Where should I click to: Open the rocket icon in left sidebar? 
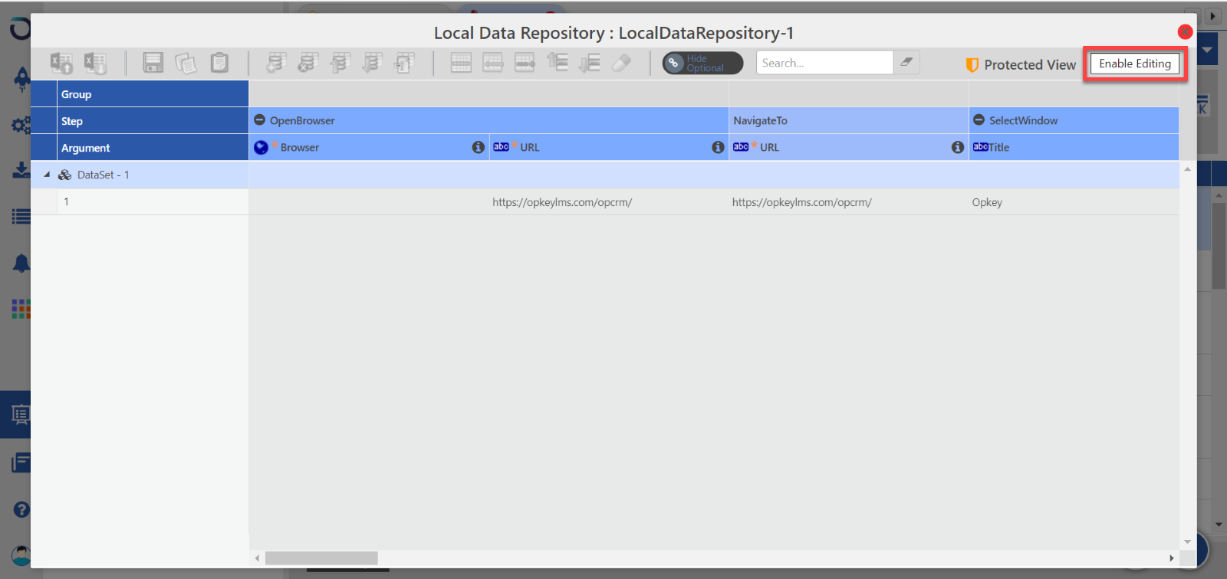click(x=21, y=78)
